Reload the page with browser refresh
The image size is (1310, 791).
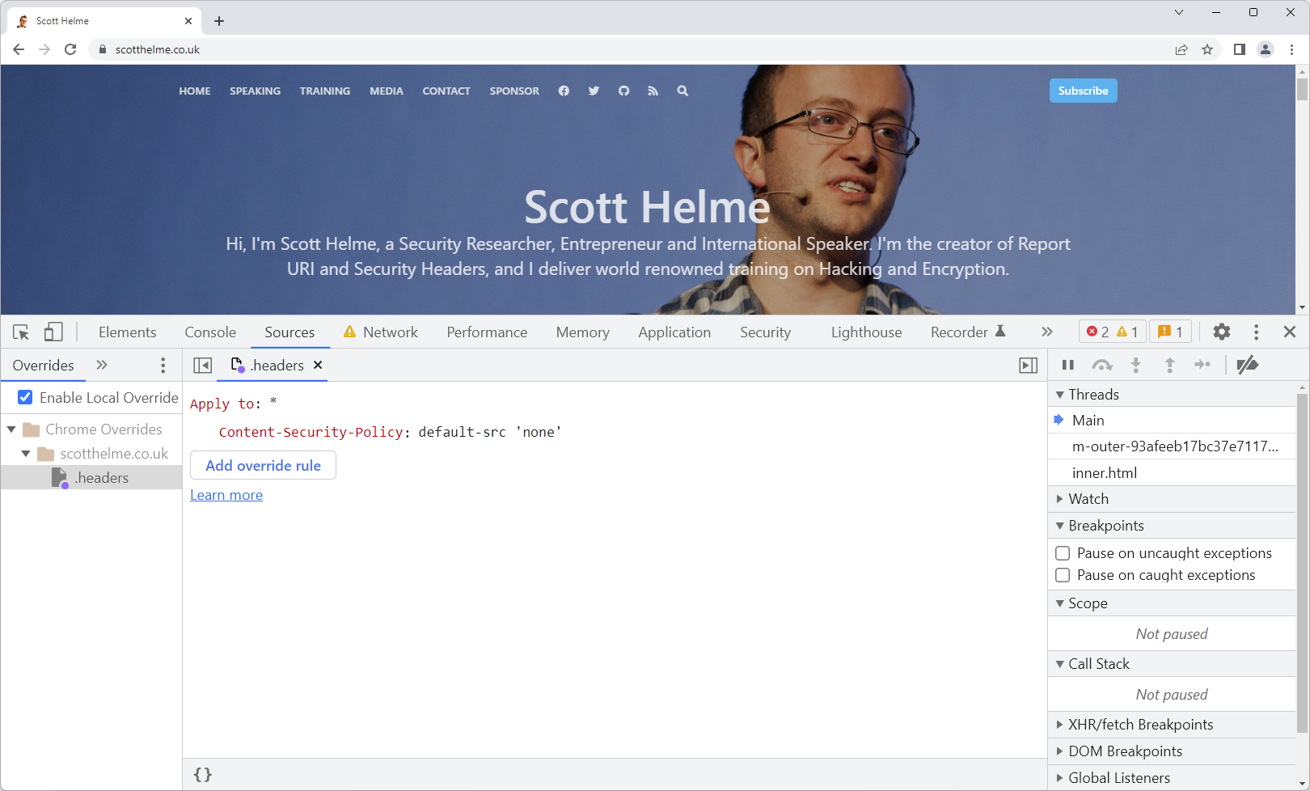[70, 49]
